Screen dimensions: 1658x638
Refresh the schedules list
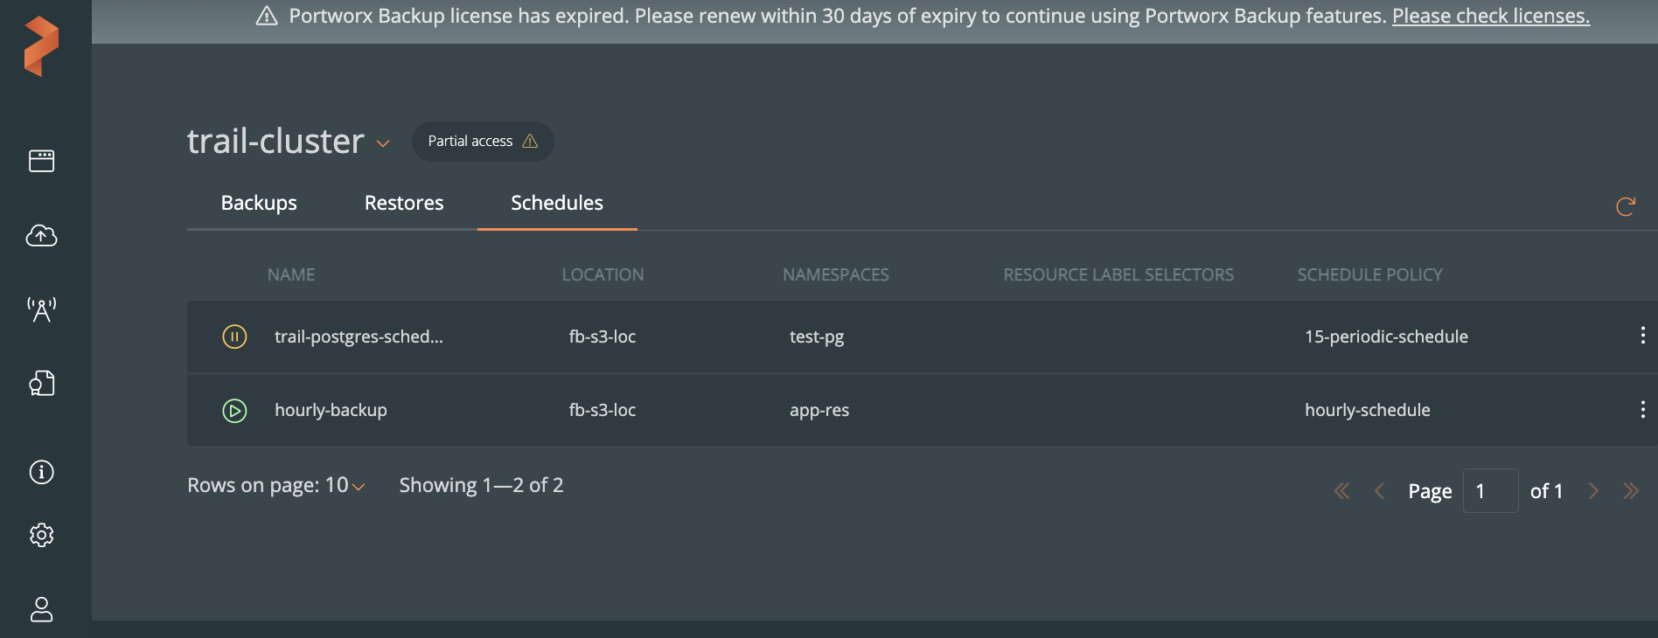click(x=1625, y=206)
